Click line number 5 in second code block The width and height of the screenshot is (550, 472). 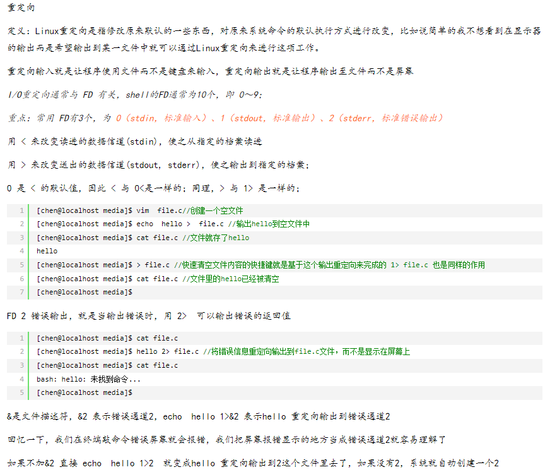tap(21, 392)
